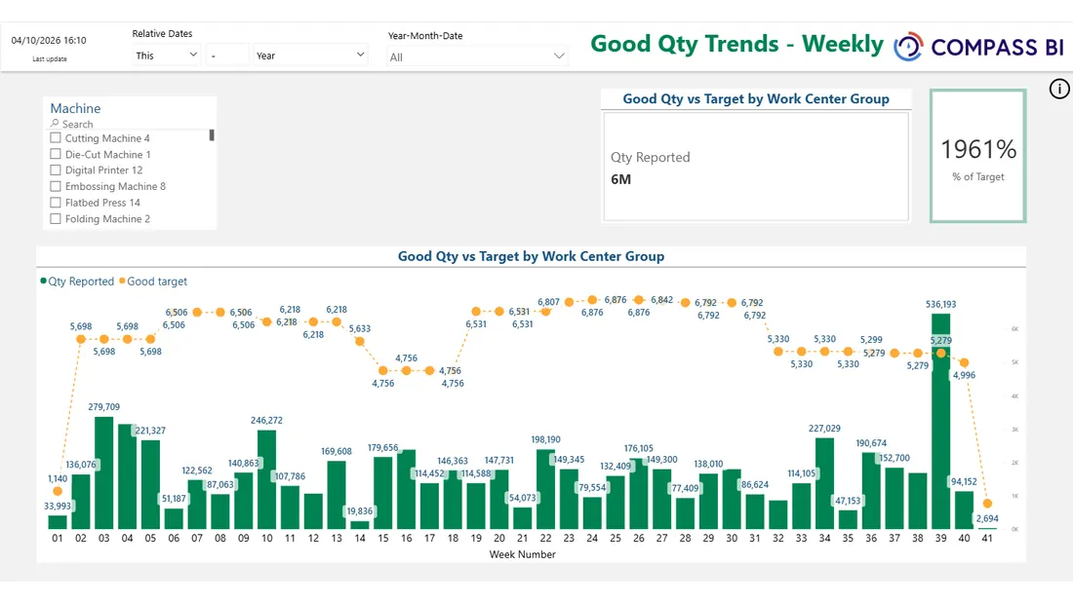Check the Flatbed Press 14 checkbox

click(x=56, y=203)
